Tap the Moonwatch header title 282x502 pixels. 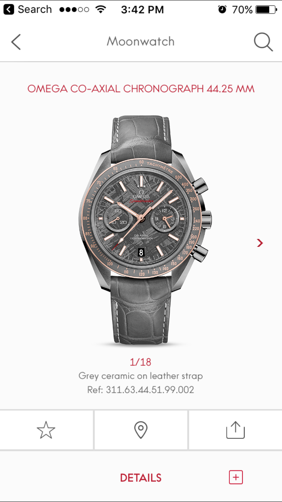[141, 41]
